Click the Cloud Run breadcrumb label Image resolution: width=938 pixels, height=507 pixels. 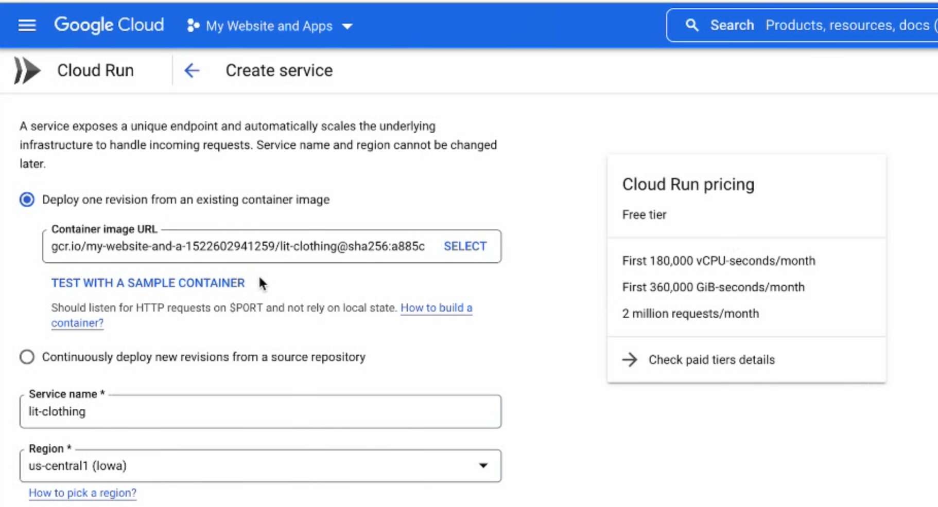tap(95, 70)
